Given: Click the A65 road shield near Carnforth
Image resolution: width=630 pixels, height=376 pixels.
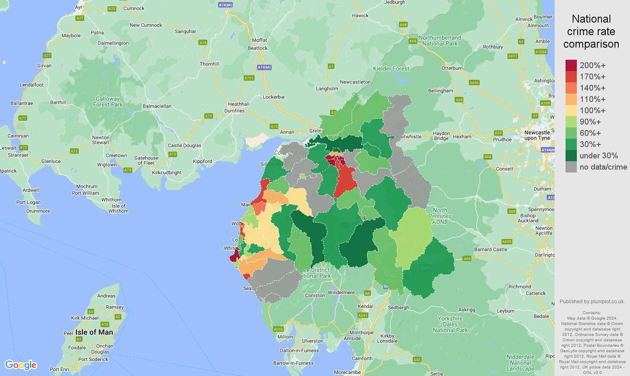Looking at the screenshot, I should pos(417,360).
